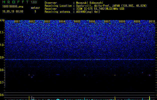Image resolution: width=157 pixels, height=100 pixels.
Task: Click the 0.8 kHz frequency label
Action: point(2,70)
